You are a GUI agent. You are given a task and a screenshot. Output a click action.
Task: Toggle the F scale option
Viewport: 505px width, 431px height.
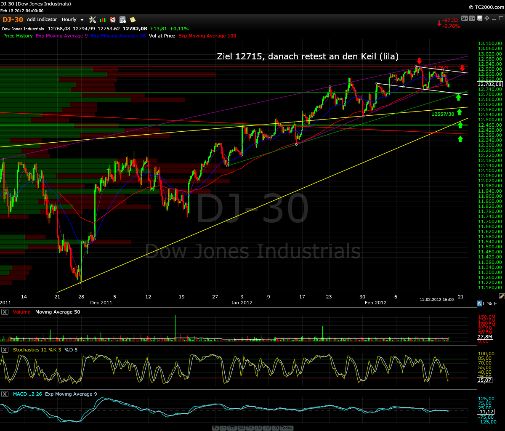(x=495, y=303)
